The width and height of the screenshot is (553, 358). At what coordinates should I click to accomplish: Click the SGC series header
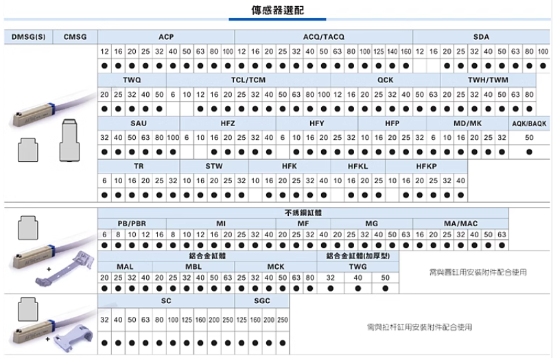tap(262, 300)
